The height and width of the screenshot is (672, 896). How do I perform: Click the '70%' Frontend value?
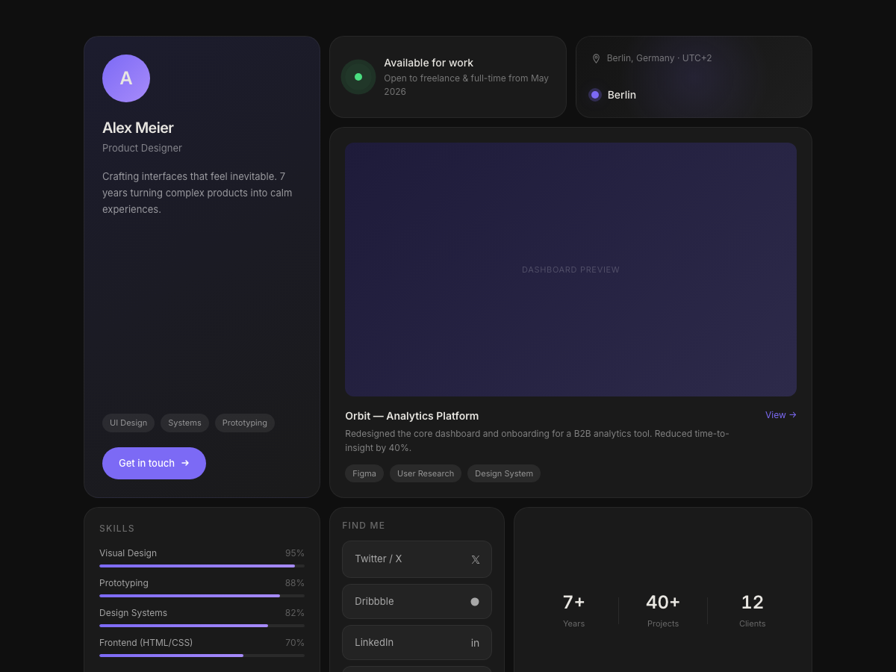(x=295, y=643)
